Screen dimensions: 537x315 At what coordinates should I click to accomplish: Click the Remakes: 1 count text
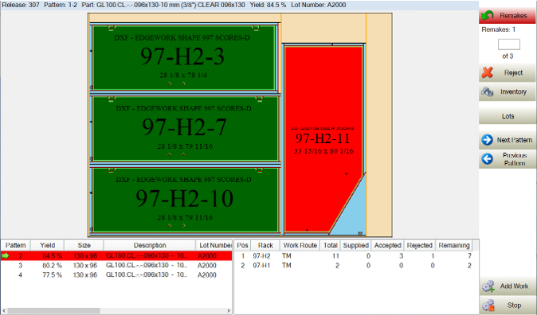tap(498, 29)
